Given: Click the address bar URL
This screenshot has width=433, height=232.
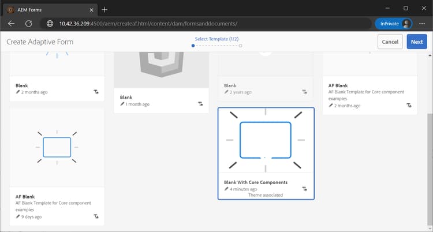Looking at the screenshot, I should pos(148,24).
